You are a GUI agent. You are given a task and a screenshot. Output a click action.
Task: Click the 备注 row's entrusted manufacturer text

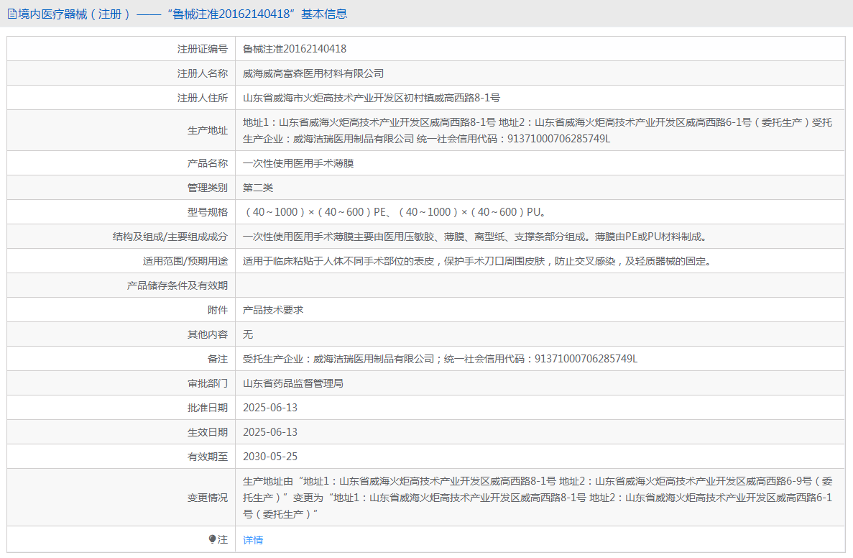coord(440,359)
